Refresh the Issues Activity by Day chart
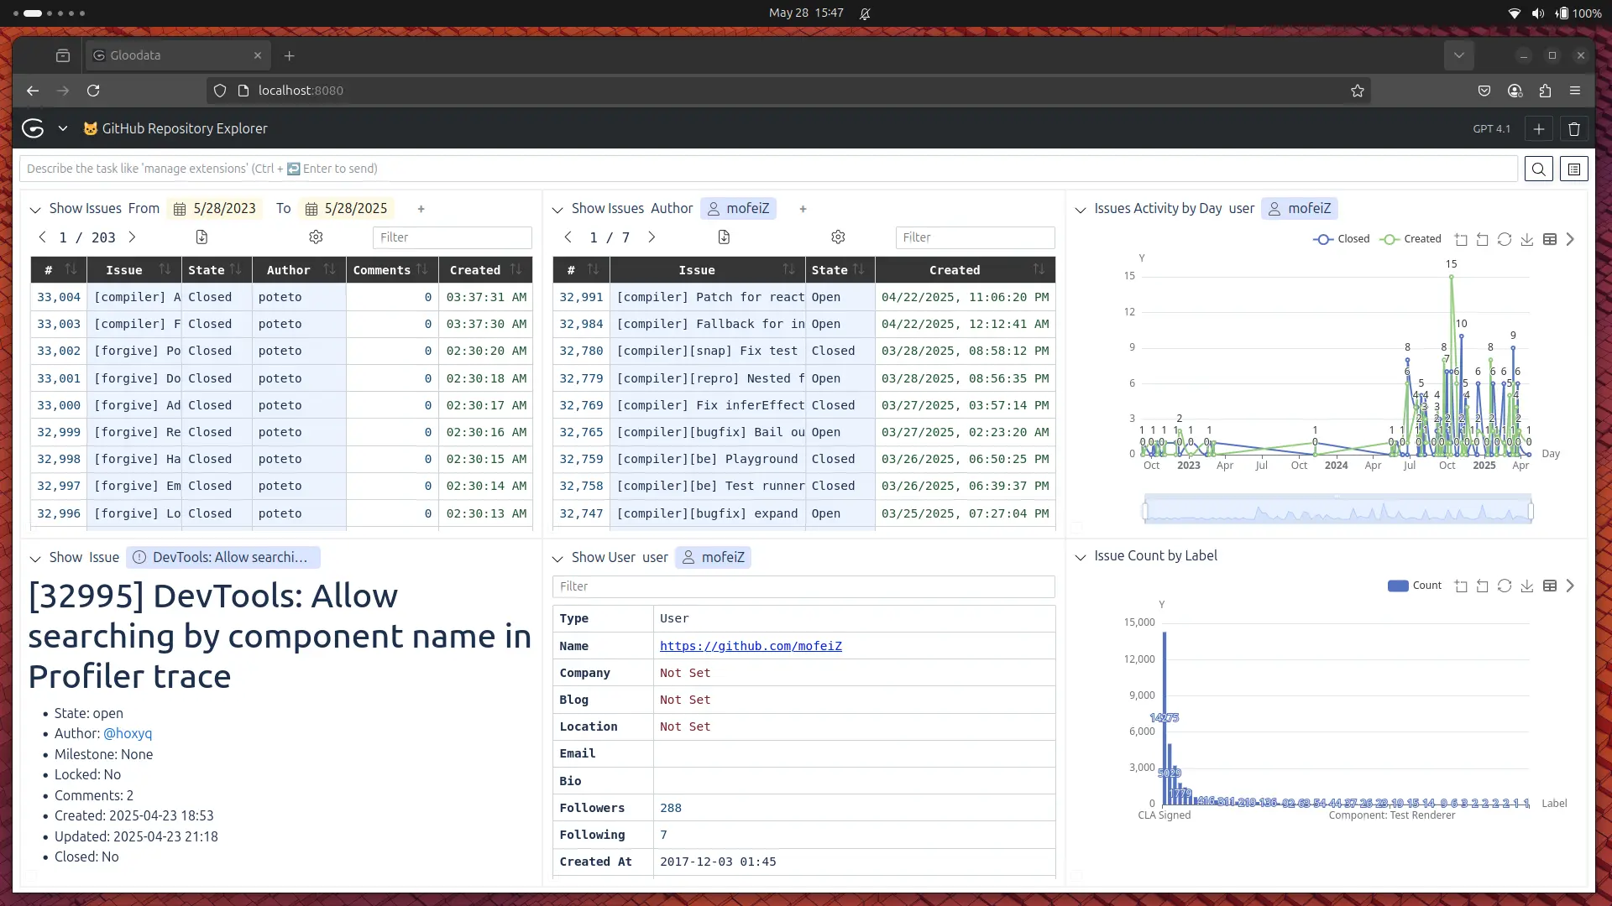This screenshot has height=906, width=1612. pyautogui.click(x=1505, y=239)
